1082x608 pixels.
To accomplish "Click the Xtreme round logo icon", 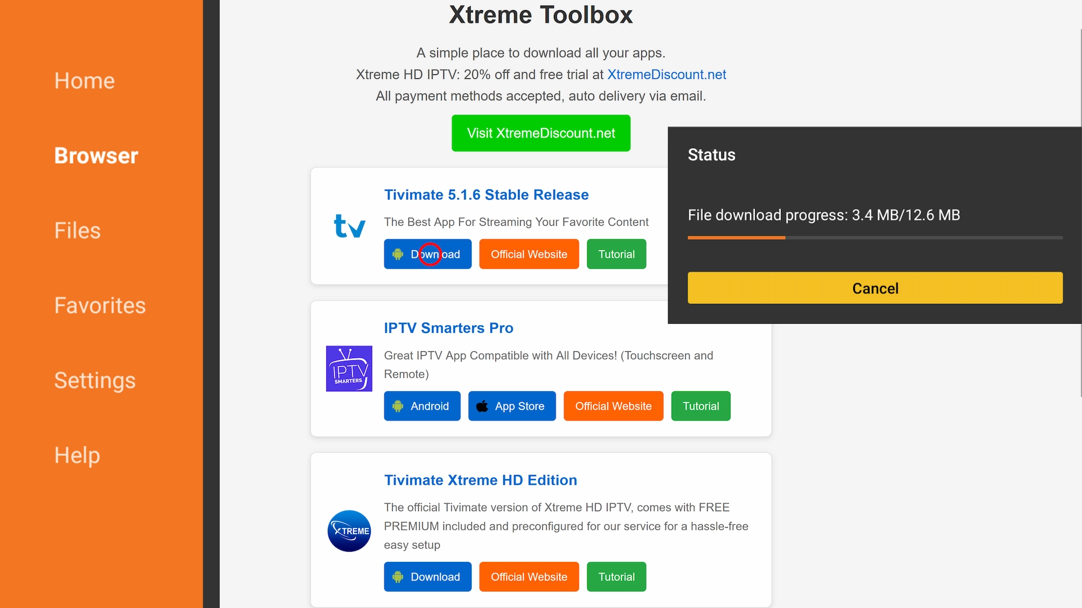I will point(349,531).
